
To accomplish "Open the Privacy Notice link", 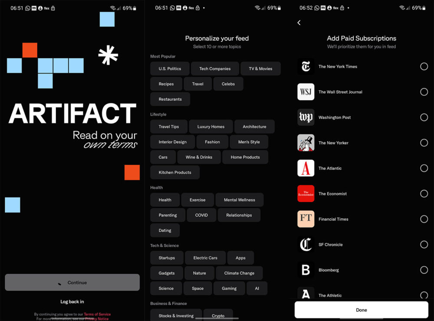I will tap(97, 319).
